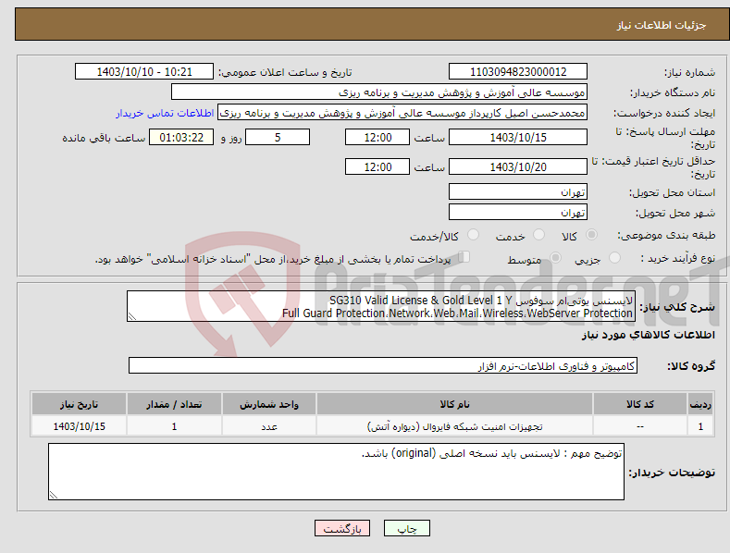The height and width of the screenshot is (553, 730).
Task: Select the خدمت radio button
Action: coord(538,235)
